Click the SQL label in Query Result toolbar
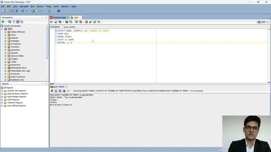The image size is (271, 152). point(68,91)
